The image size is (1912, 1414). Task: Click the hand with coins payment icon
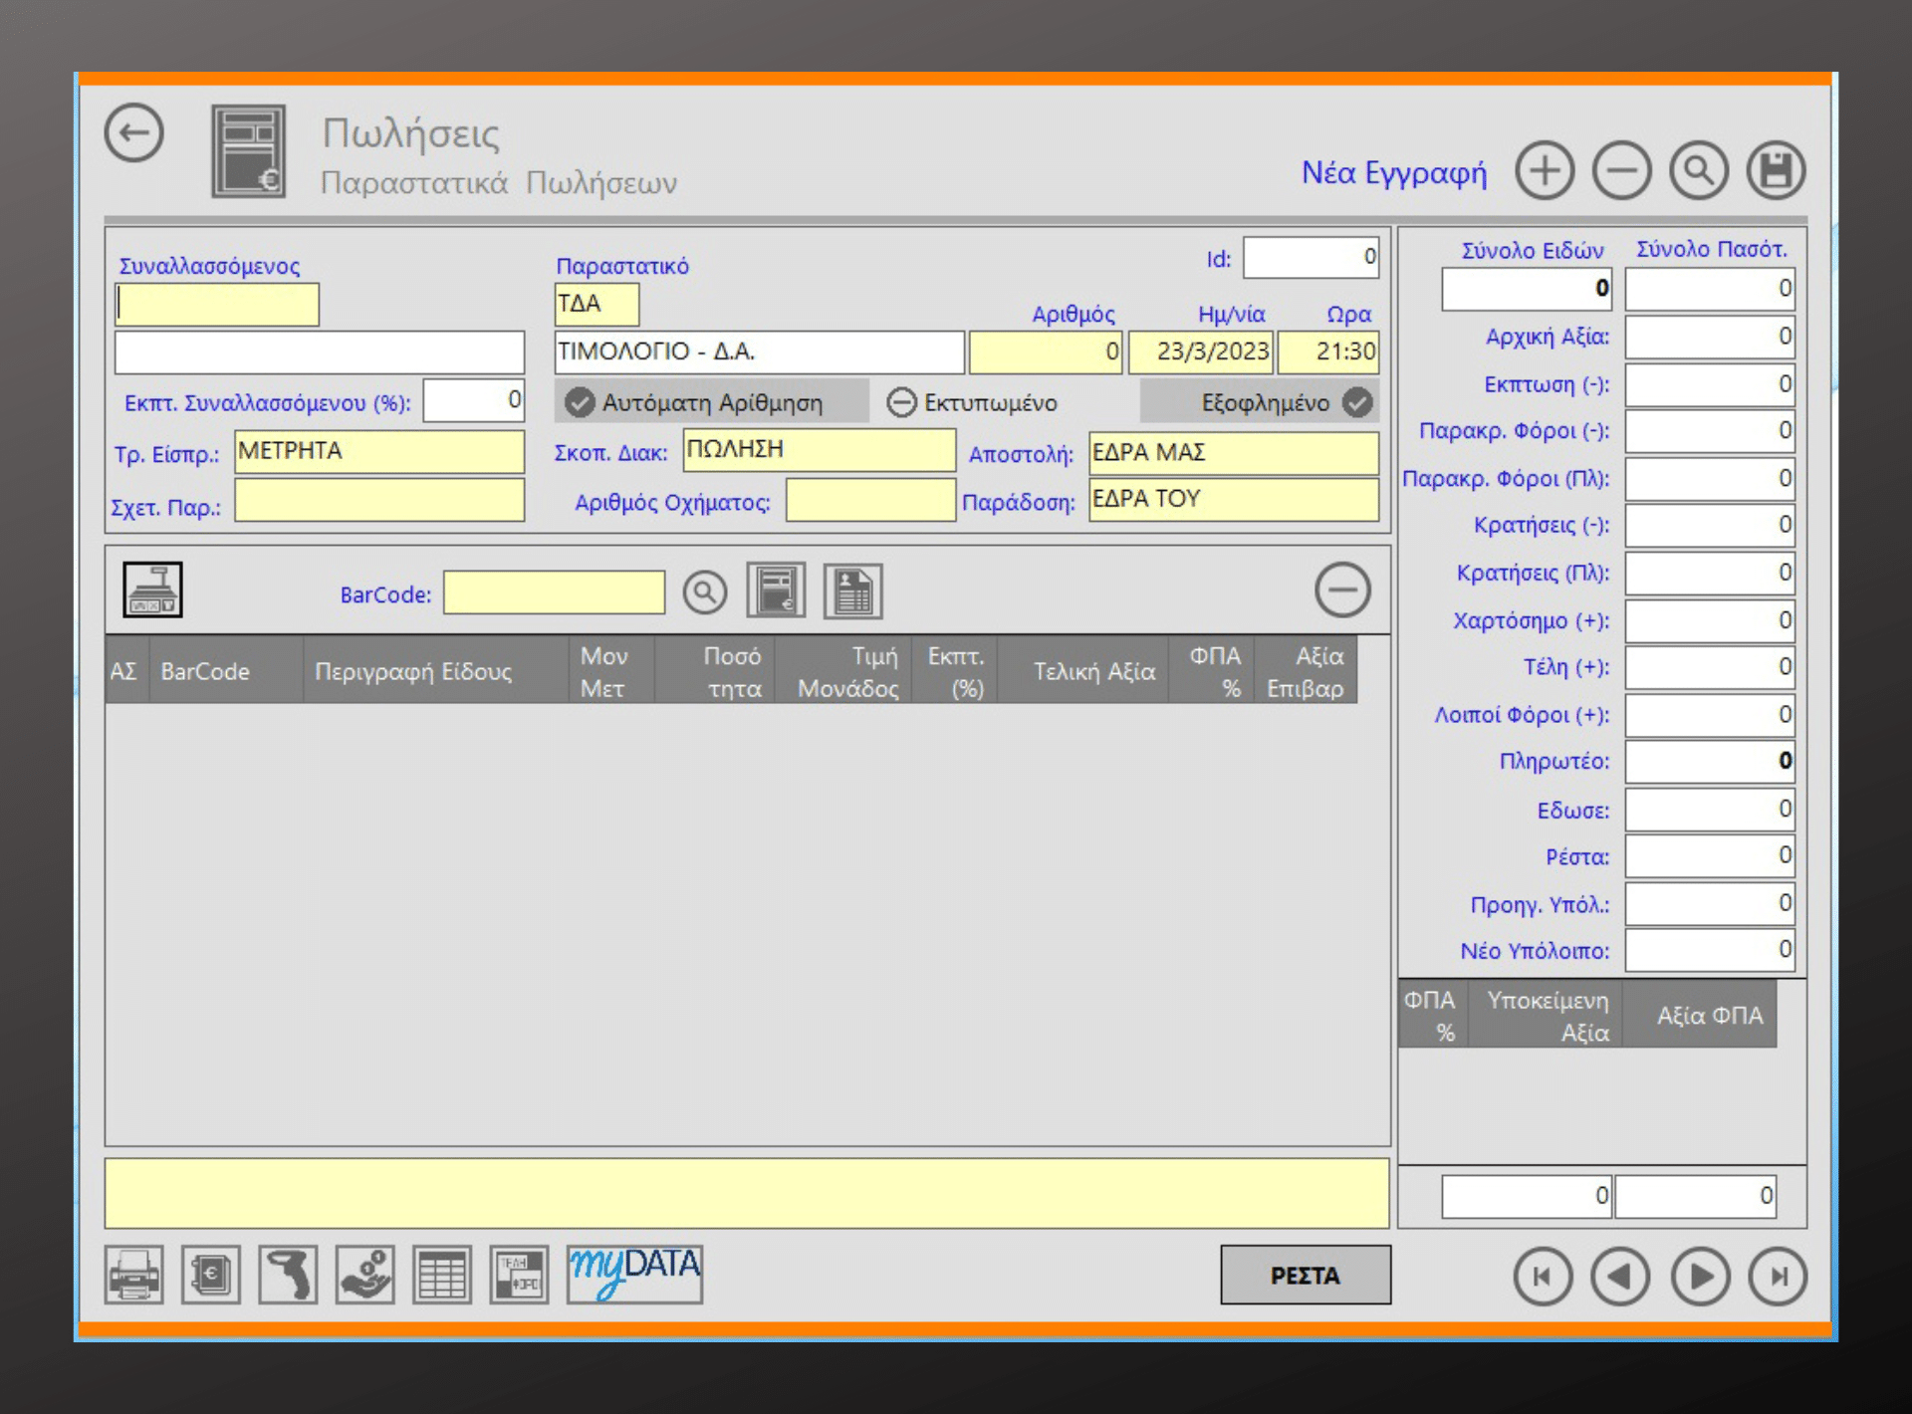click(x=364, y=1275)
